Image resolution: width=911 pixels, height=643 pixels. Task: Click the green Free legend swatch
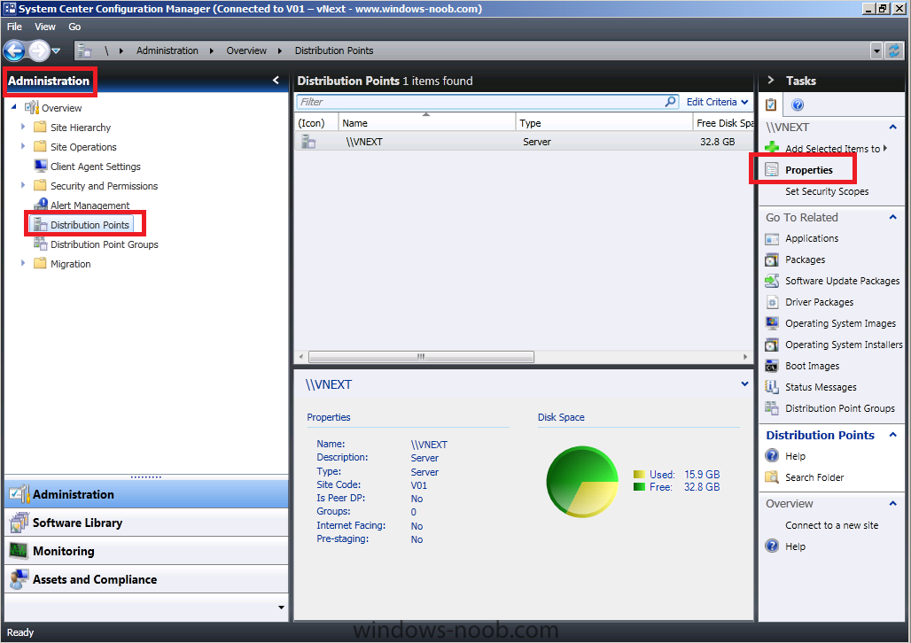pyautogui.click(x=639, y=487)
